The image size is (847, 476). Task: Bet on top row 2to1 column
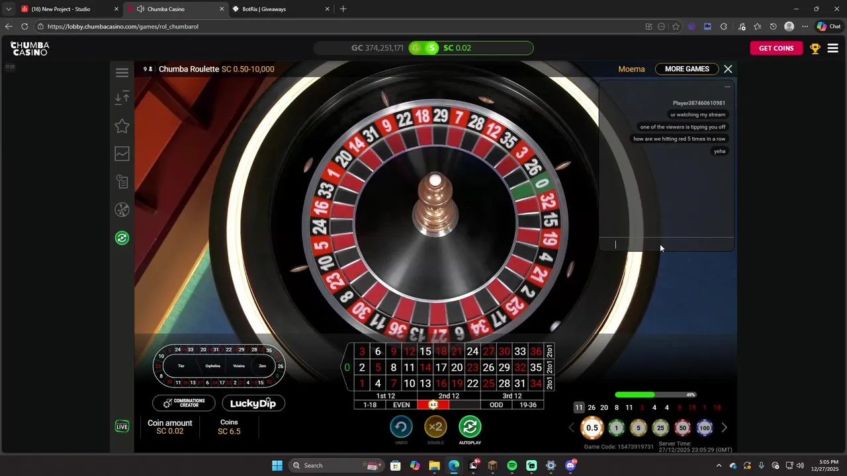pyautogui.click(x=549, y=352)
